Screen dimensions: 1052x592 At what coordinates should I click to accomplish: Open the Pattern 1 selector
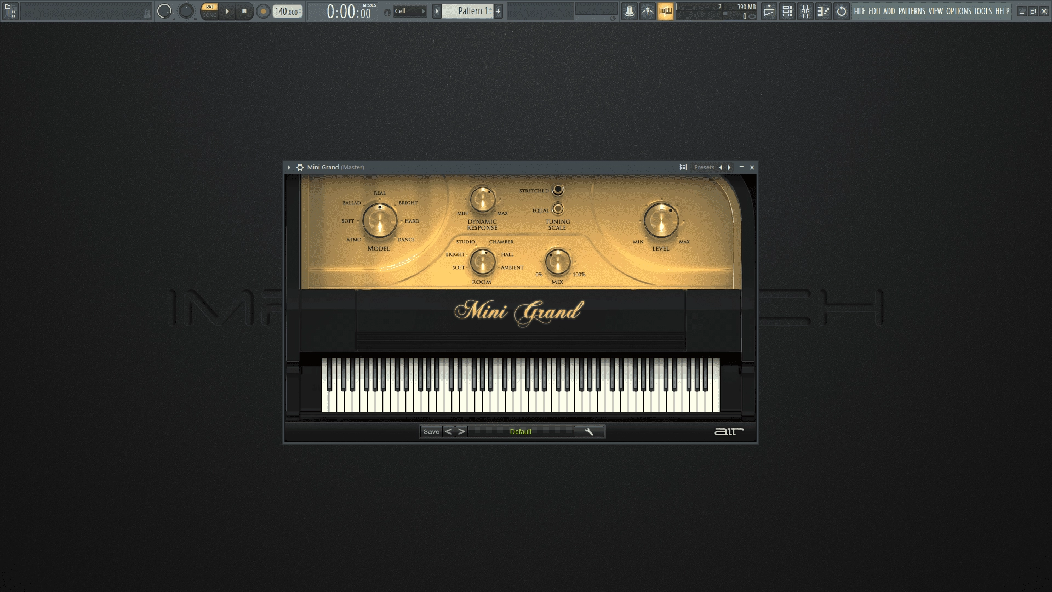click(x=467, y=11)
